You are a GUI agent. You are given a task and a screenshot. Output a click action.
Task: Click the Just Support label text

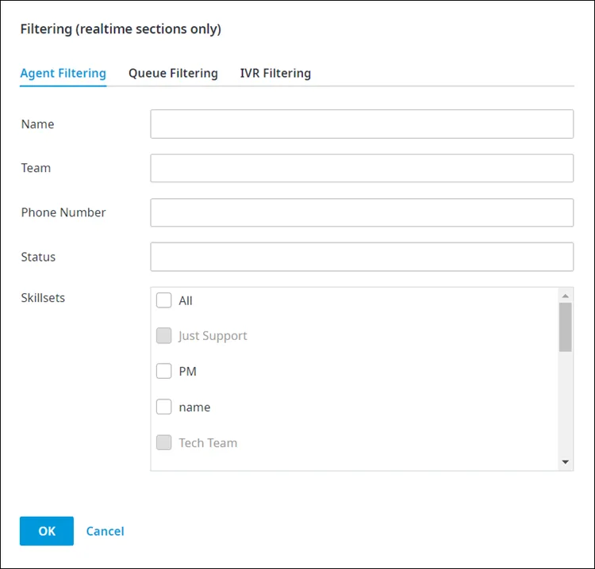(213, 336)
